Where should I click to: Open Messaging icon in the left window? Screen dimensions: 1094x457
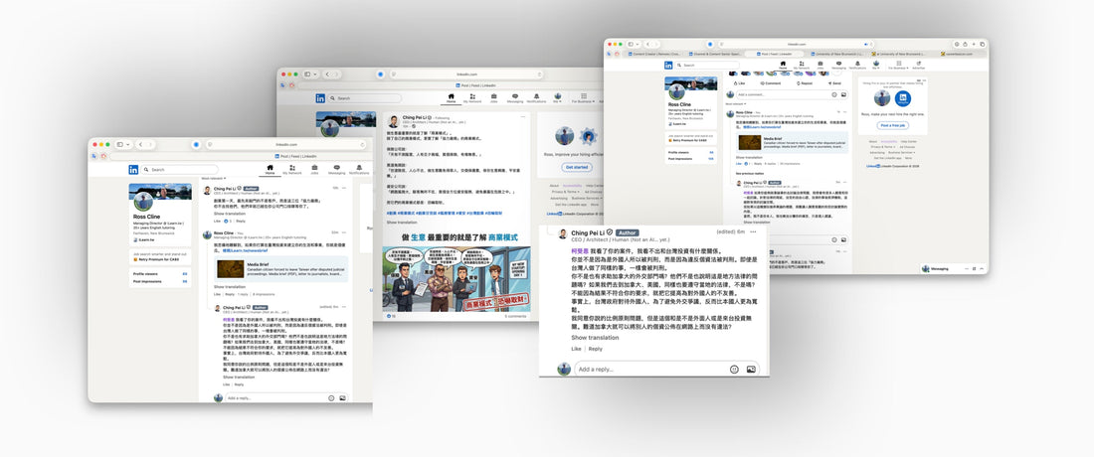click(337, 169)
